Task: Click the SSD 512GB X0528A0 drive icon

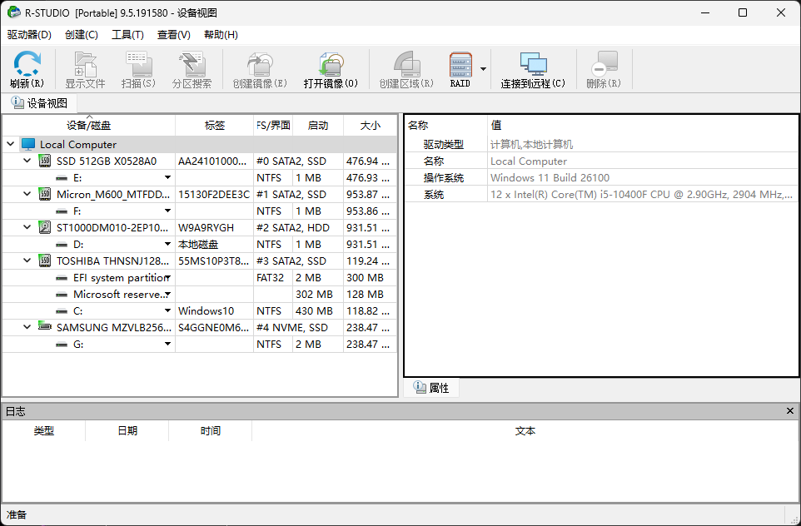Action: pyautogui.click(x=45, y=161)
